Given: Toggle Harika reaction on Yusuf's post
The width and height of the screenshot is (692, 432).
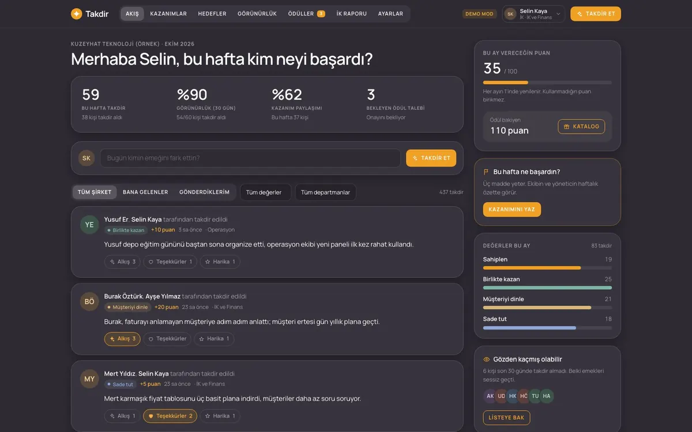Looking at the screenshot, I should pyautogui.click(x=220, y=262).
